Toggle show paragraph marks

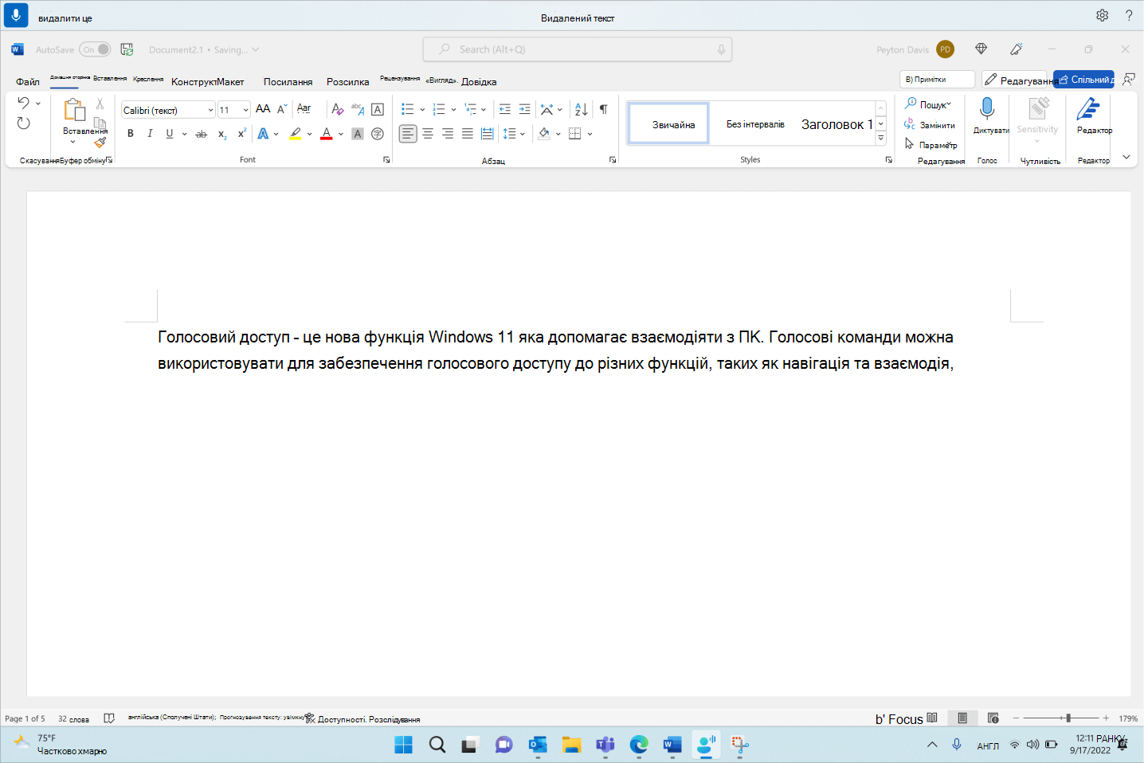(604, 109)
